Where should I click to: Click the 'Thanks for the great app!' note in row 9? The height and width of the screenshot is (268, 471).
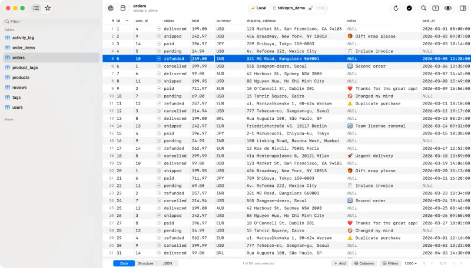(387, 88)
